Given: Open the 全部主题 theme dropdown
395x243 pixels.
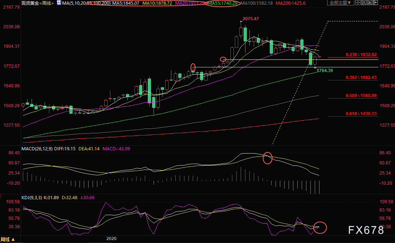Looking at the screenshot, I should click(340, 3).
